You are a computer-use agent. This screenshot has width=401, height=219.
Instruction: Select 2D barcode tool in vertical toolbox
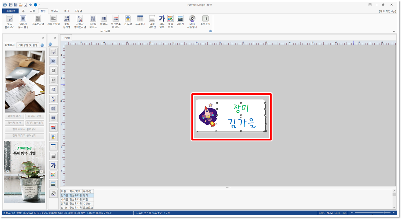click(x=53, y=109)
